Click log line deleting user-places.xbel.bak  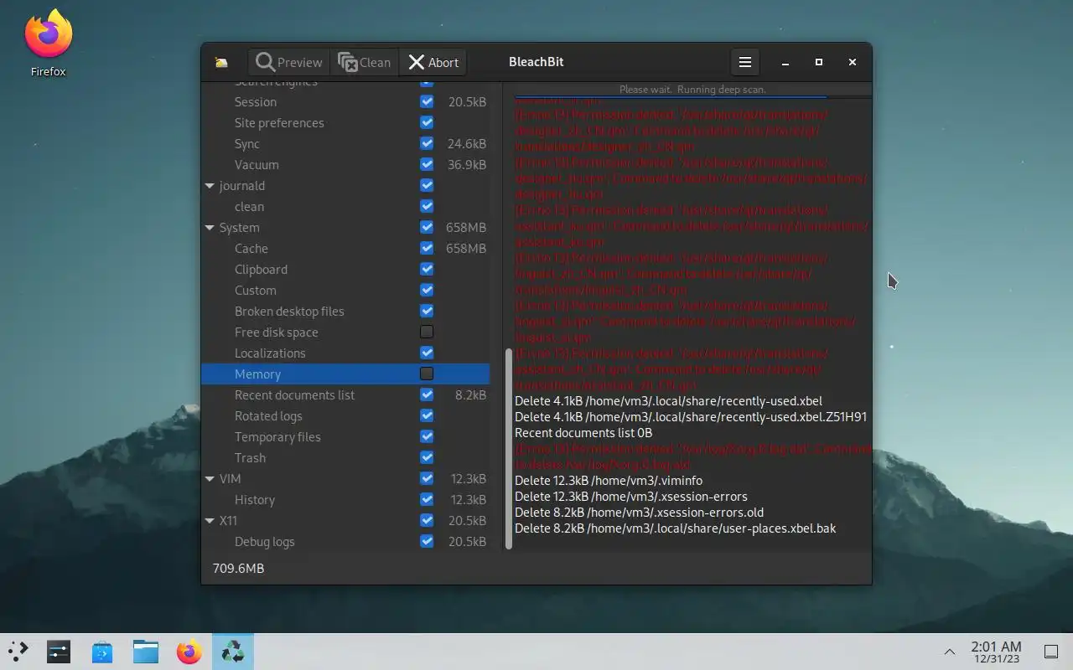point(675,528)
